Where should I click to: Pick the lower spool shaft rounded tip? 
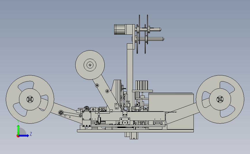coord(163,39)
